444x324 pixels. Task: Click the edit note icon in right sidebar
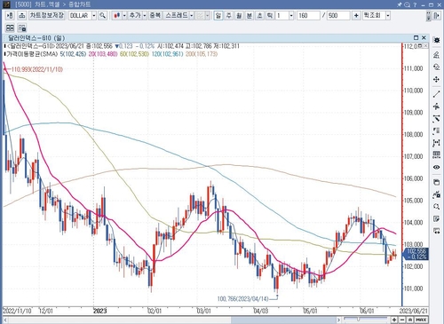coord(436,218)
